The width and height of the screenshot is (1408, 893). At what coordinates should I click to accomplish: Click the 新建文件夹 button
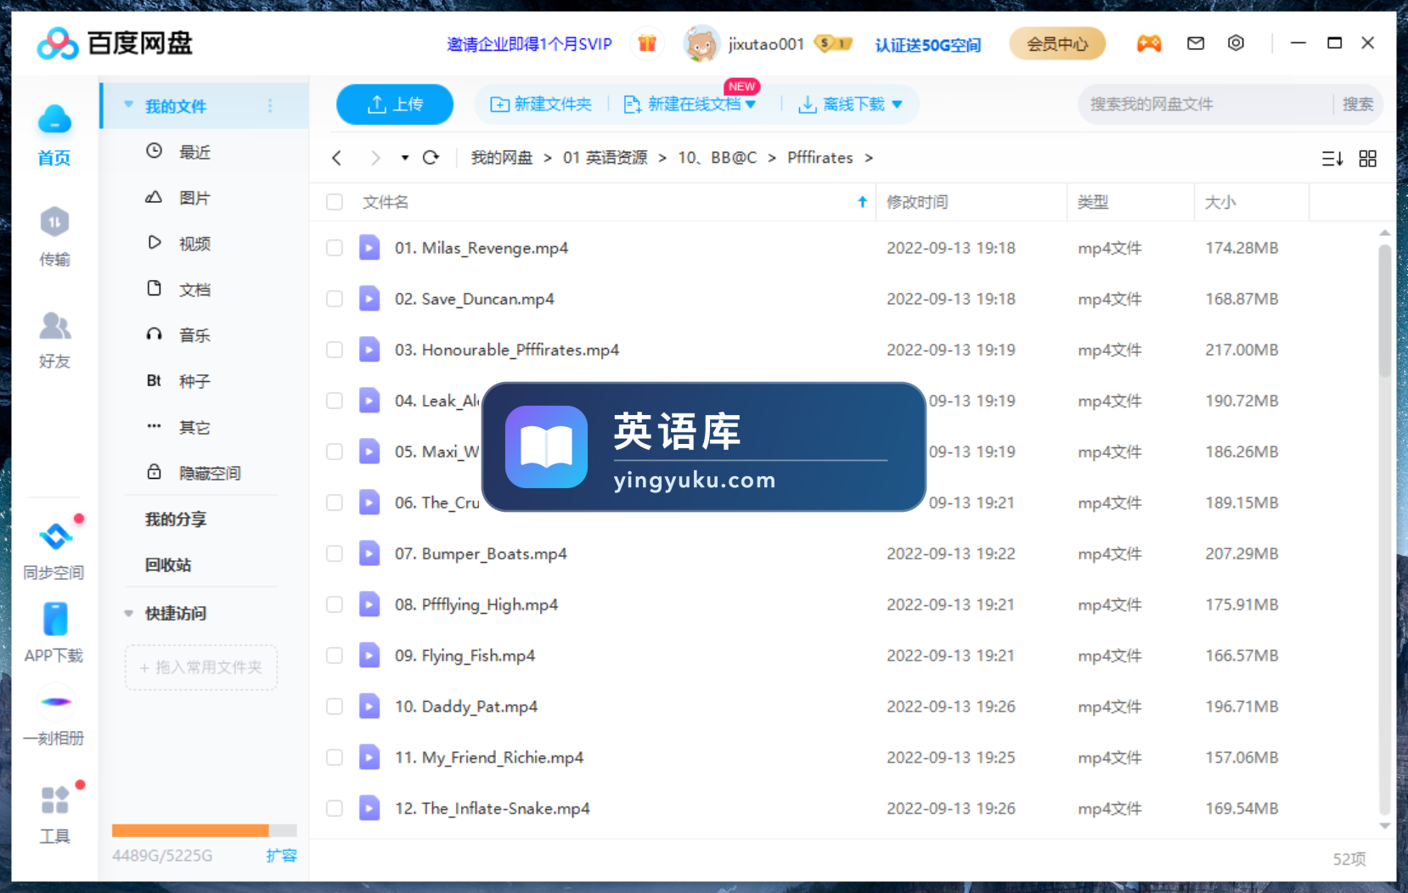coord(541,104)
